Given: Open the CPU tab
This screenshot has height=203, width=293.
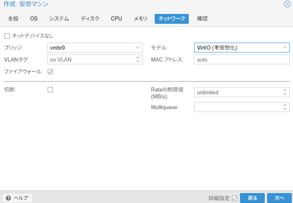Looking at the screenshot, I should pos(116,18).
